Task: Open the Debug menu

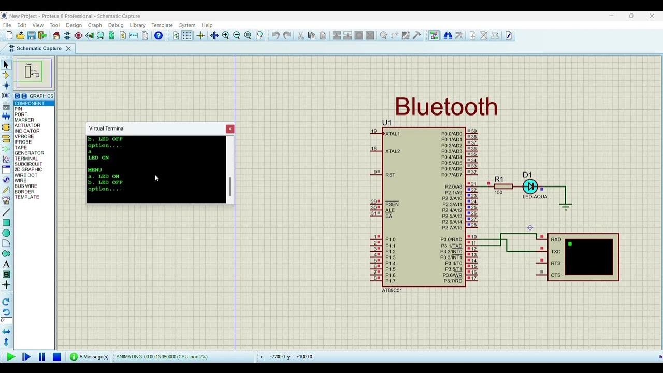Action: click(116, 25)
